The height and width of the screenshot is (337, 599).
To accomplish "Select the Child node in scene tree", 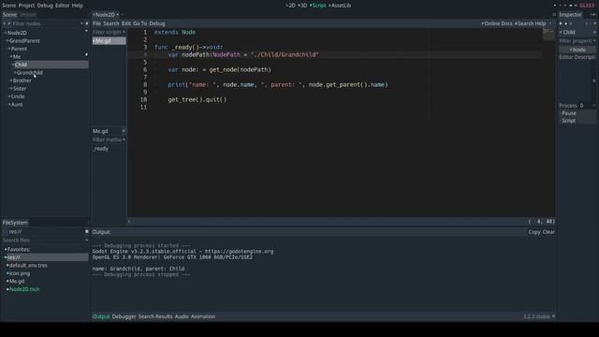I will (21, 65).
